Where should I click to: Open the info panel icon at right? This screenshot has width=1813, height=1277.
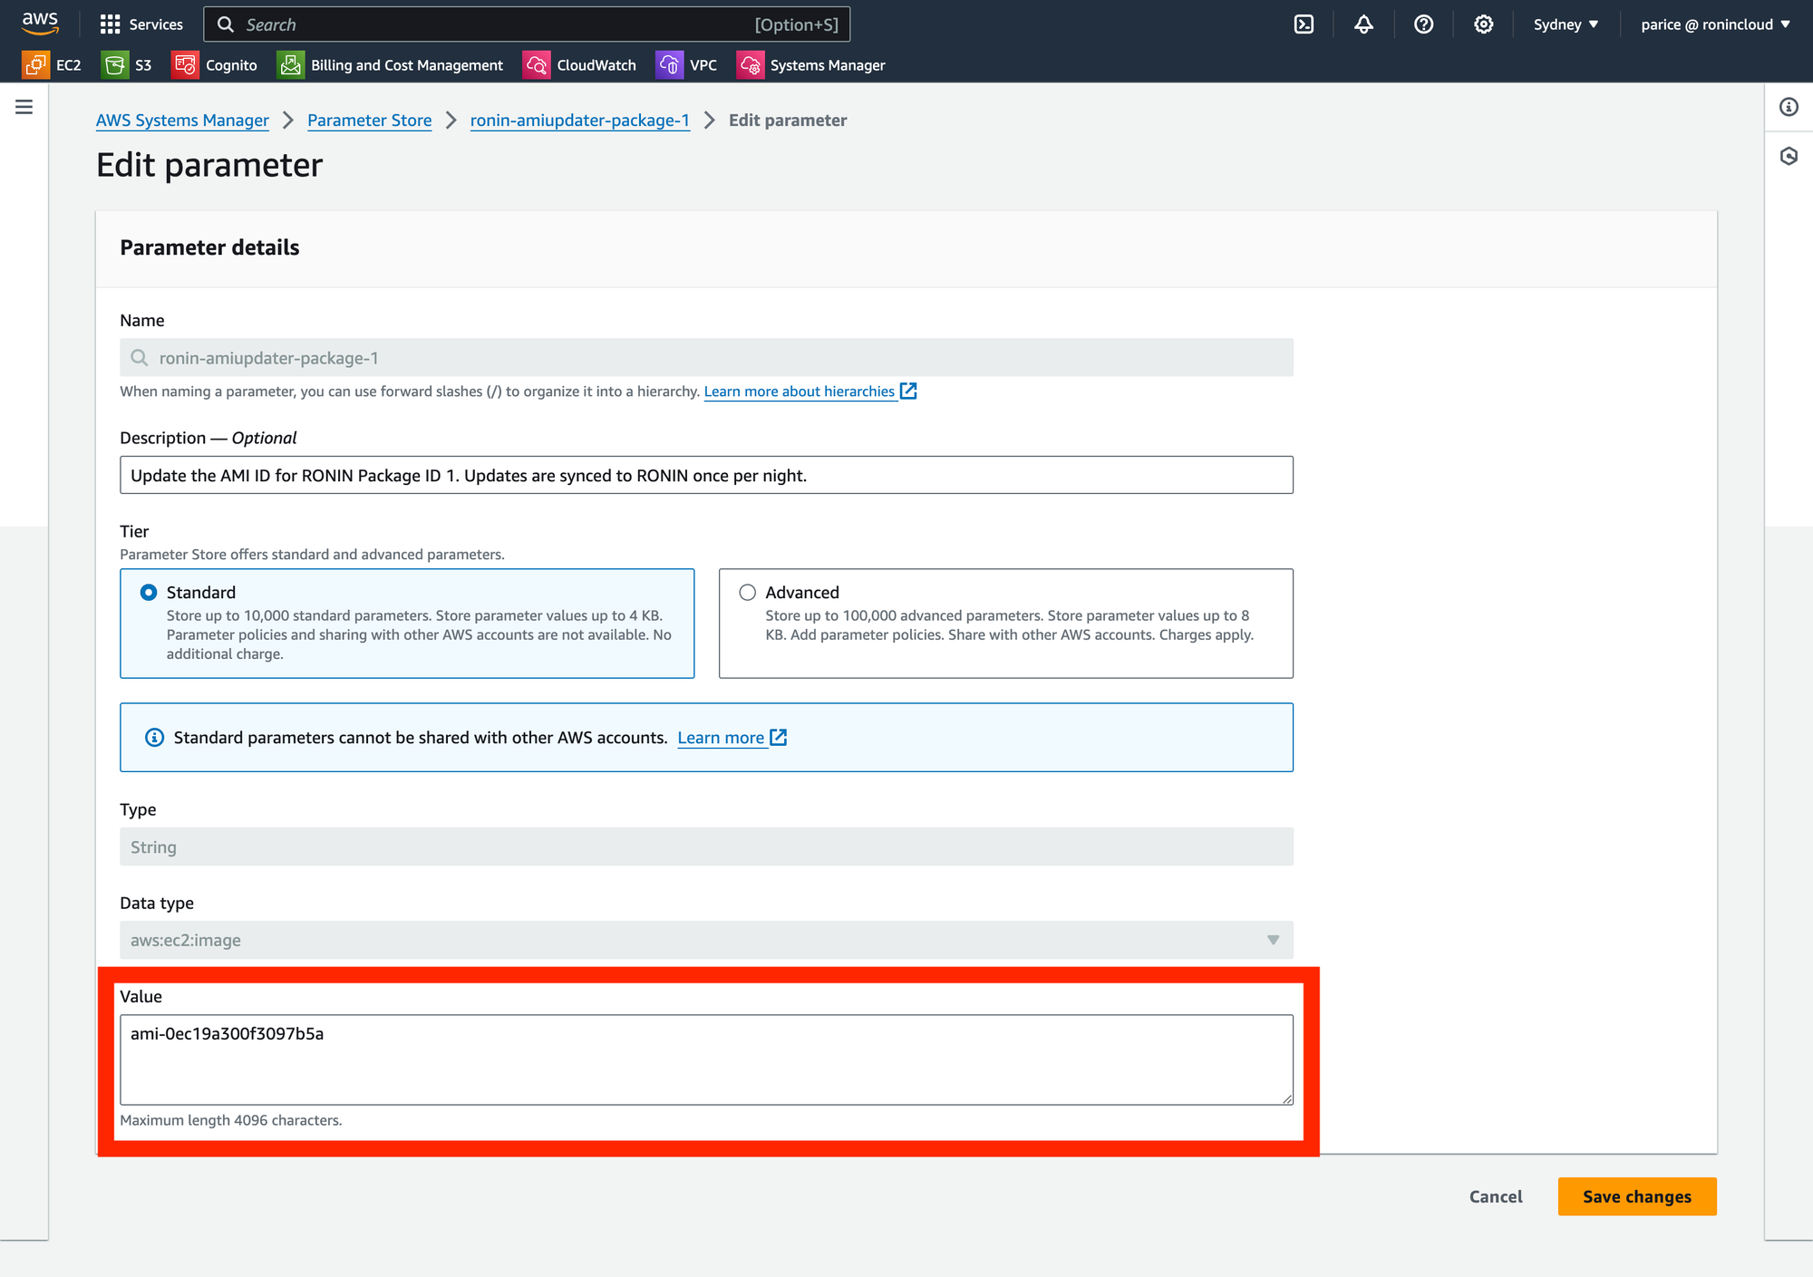(1789, 107)
